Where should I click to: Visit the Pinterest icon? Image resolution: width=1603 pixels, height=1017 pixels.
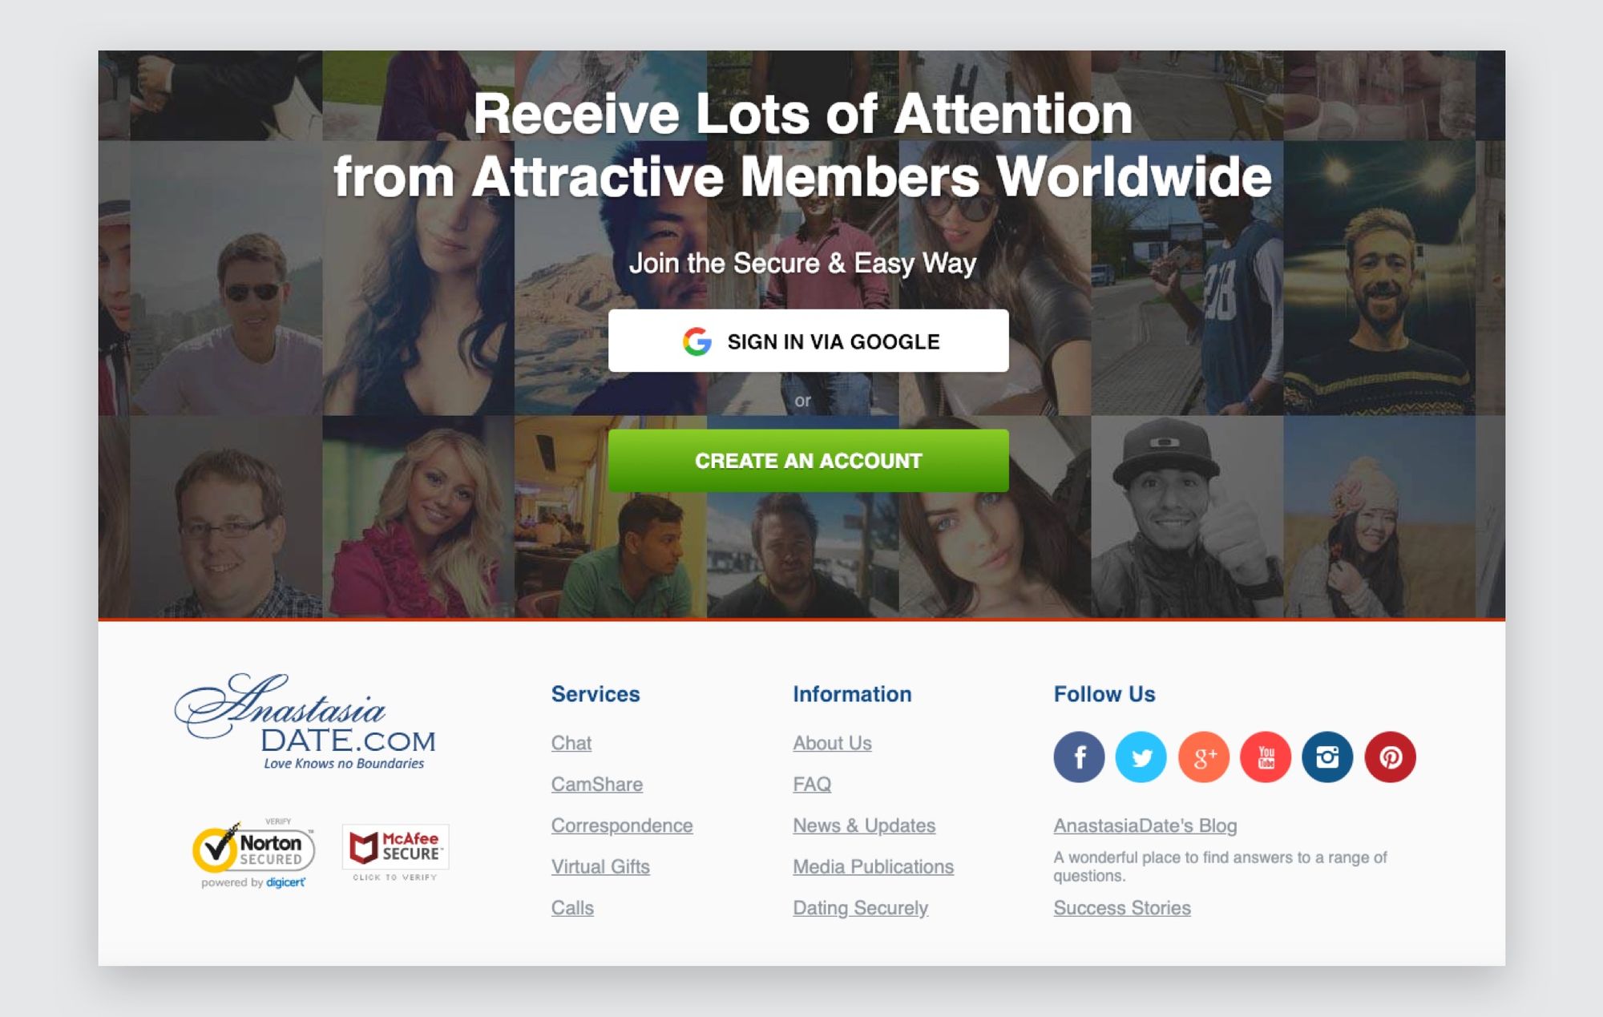(x=1390, y=757)
